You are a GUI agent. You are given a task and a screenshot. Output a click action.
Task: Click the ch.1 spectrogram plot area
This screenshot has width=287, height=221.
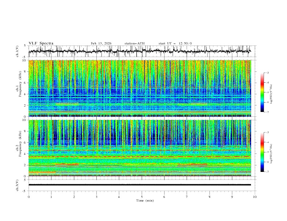141,88
